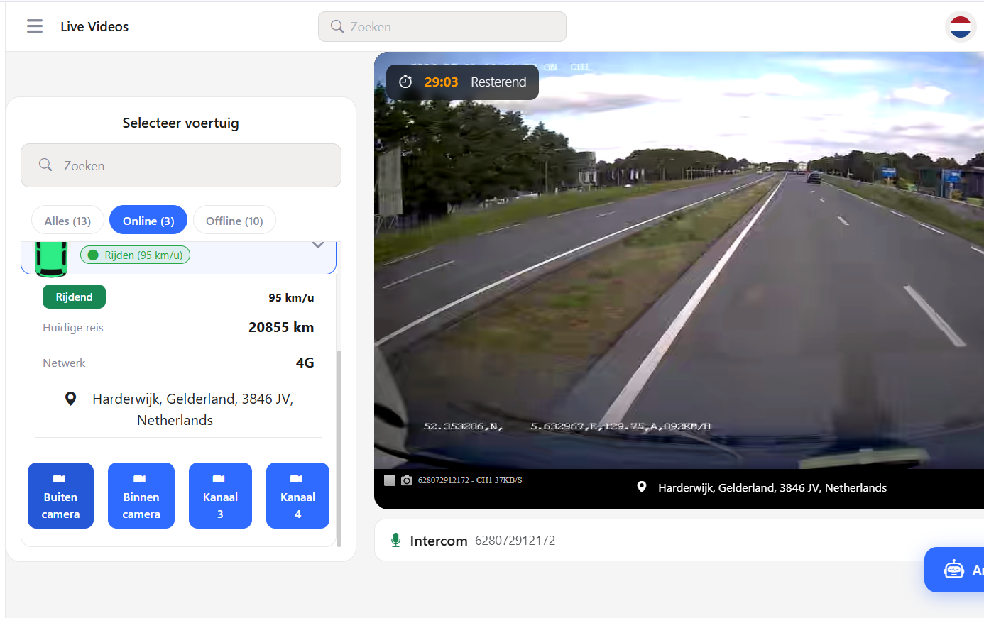Open the Kanaal 4 video
The height and width of the screenshot is (618, 984).
pyautogui.click(x=297, y=495)
